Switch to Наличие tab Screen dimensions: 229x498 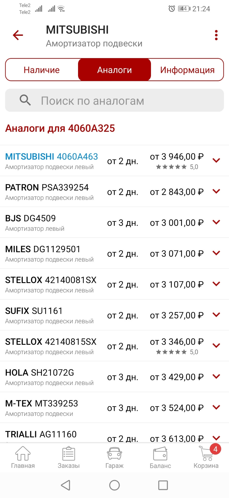pos(42,70)
